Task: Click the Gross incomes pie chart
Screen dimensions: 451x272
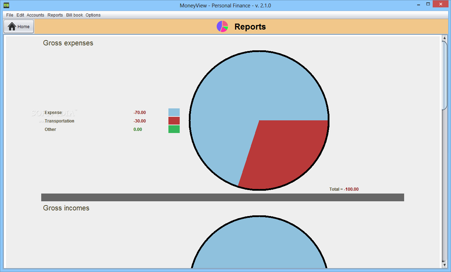Action: coord(259,243)
